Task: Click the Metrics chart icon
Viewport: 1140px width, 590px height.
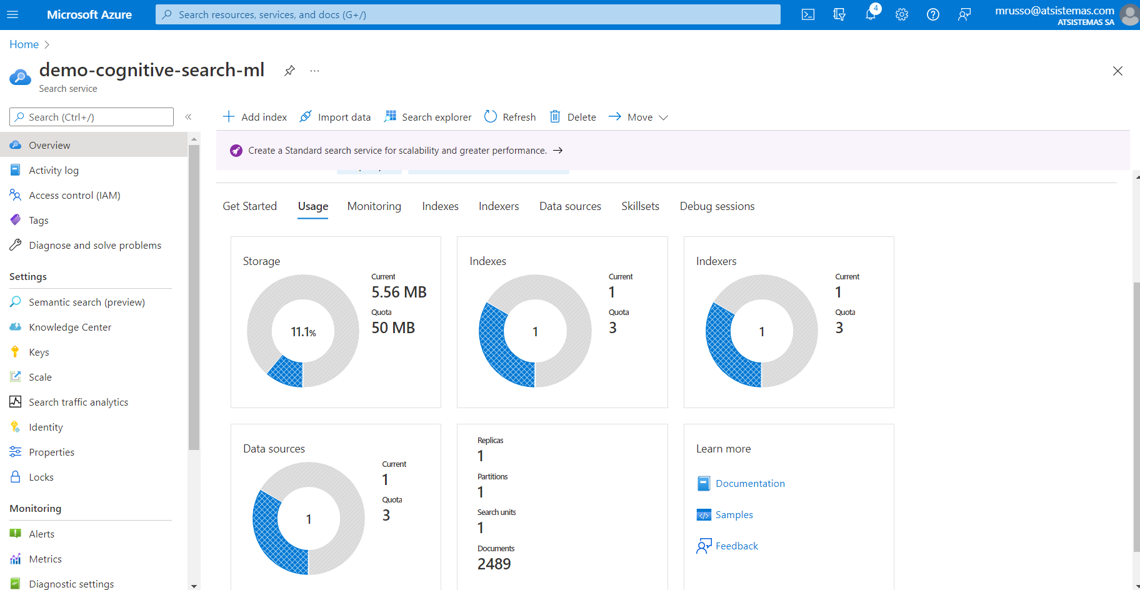Action: 16,559
